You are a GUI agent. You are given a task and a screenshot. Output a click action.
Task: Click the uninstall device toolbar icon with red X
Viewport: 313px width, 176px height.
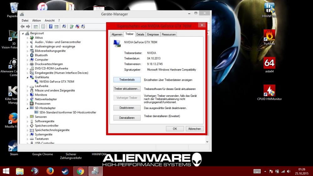click(77, 27)
